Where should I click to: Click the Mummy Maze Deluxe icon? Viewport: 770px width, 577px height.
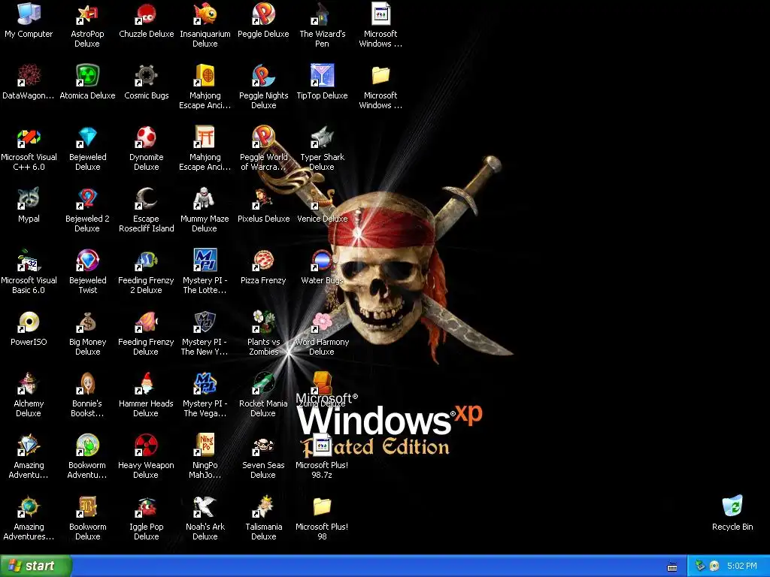(x=205, y=198)
